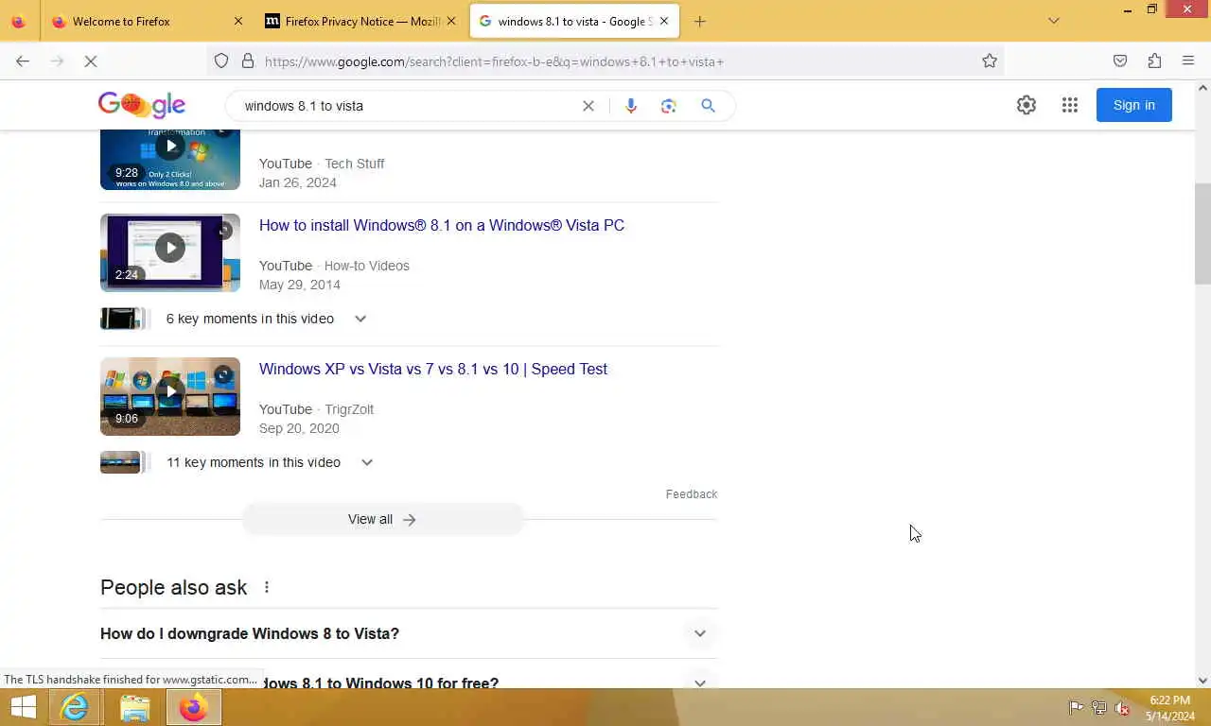Image resolution: width=1211 pixels, height=726 pixels.
Task: Close the Welcome to Firefox tab
Action: point(238,21)
